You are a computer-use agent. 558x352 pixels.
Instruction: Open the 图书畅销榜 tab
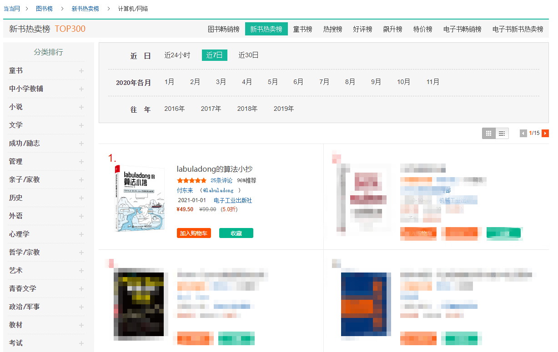pos(224,29)
